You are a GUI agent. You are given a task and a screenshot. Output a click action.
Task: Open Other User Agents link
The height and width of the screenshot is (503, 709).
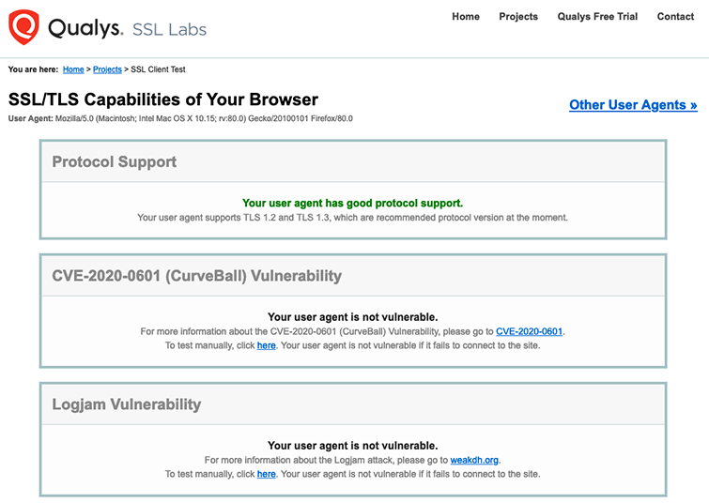click(x=633, y=105)
